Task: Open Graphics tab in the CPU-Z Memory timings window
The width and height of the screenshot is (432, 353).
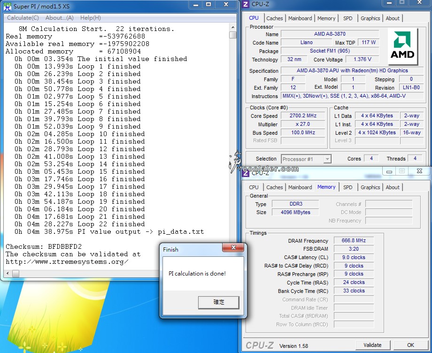Action: 370,187
